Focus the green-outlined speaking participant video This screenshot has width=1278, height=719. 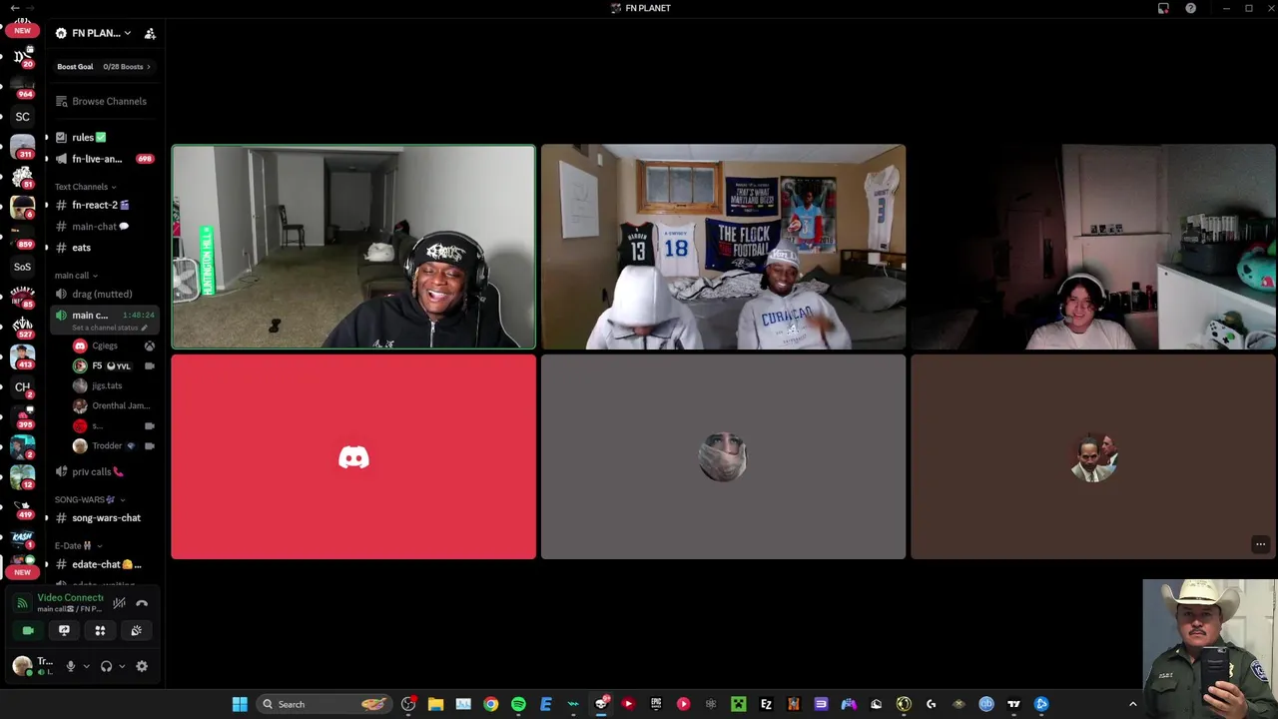coord(353,248)
